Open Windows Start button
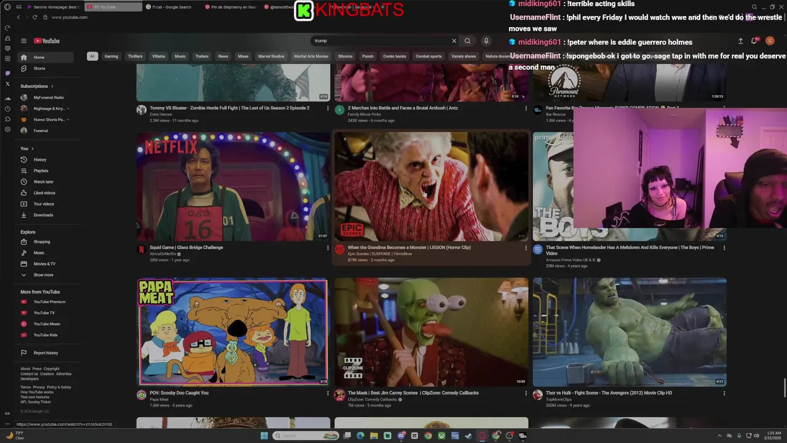787x443 pixels. [x=264, y=436]
